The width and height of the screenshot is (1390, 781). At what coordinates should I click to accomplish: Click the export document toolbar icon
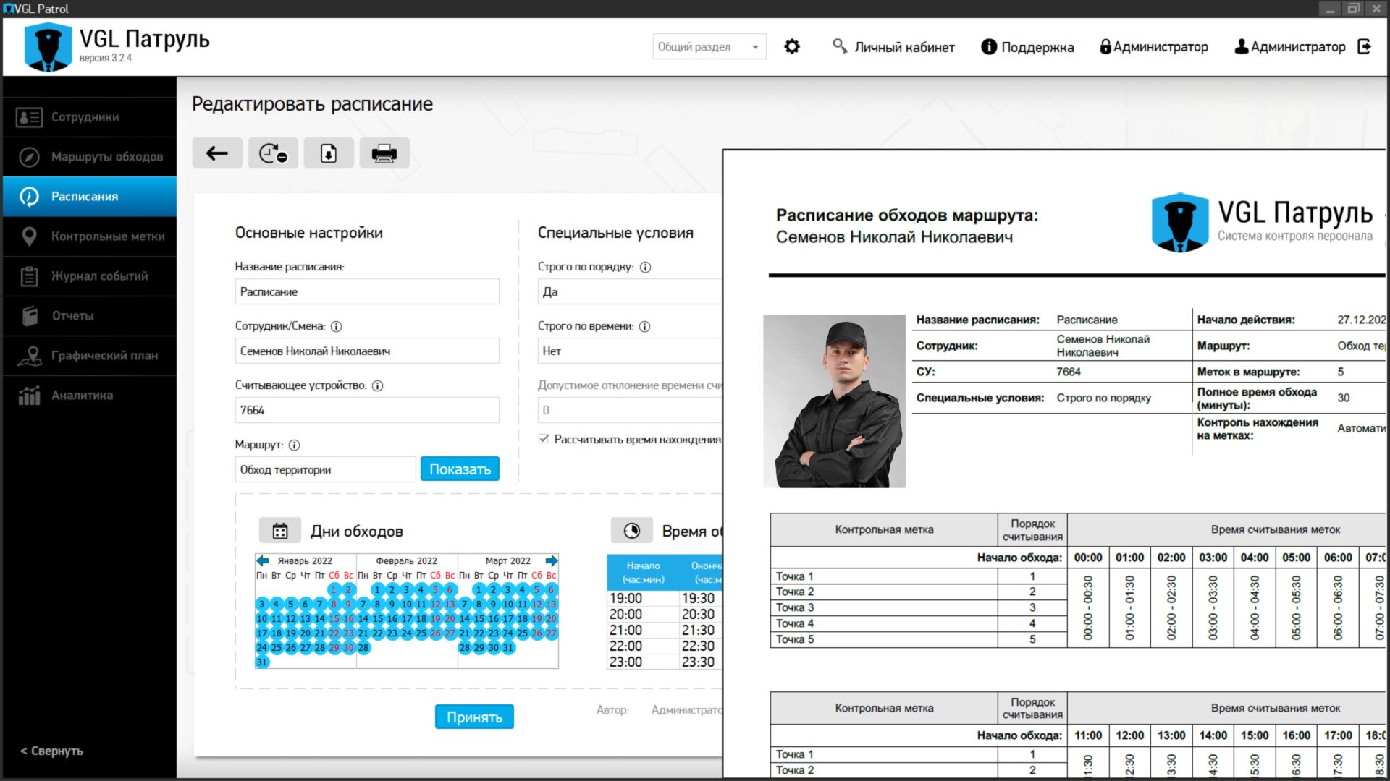(329, 153)
